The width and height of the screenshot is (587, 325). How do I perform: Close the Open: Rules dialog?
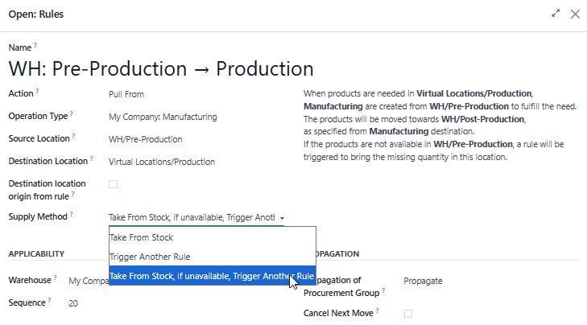575,14
